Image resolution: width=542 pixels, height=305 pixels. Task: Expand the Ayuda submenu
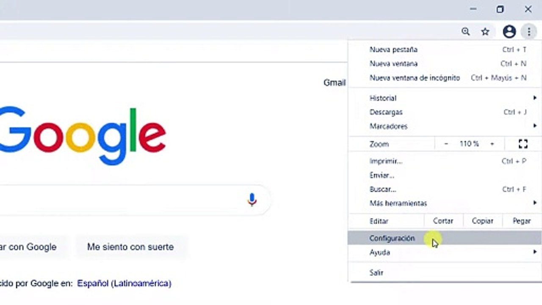pos(445,252)
